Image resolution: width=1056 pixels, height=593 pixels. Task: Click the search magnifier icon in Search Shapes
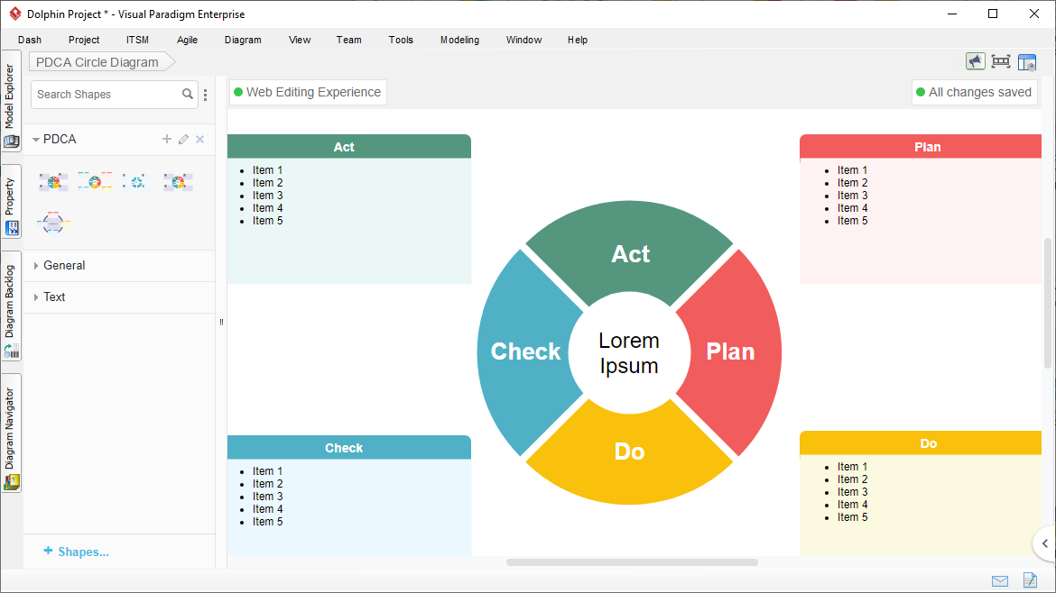click(x=187, y=94)
